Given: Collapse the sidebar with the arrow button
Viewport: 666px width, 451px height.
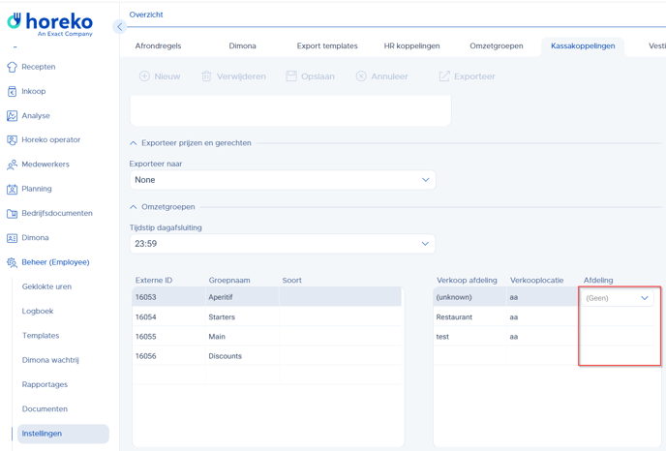Looking at the screenshot, I should point(119,27).
